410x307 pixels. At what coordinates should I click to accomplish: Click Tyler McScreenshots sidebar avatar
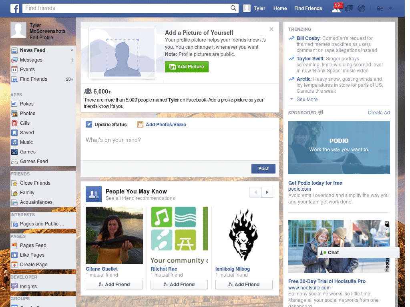18,30
